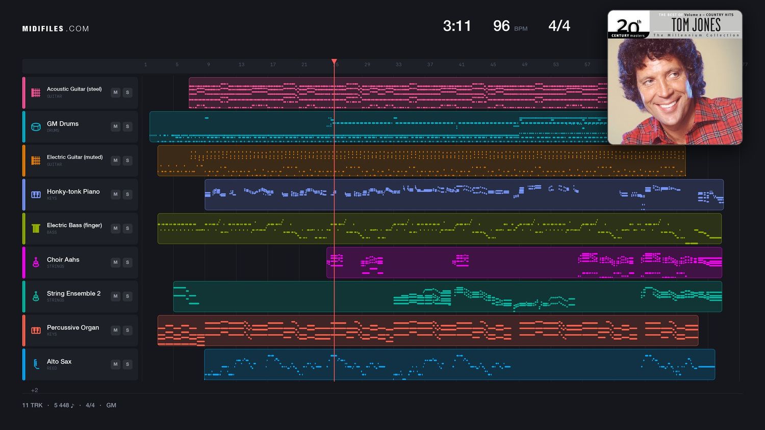Select the GM Drums track name
This screenshot has width=765, height=430.
[x=63, y=124]
